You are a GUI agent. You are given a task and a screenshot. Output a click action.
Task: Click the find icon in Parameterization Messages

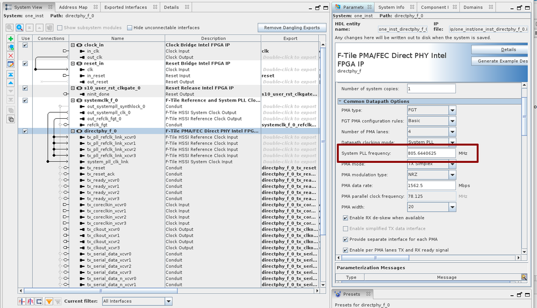coord(524,277)
